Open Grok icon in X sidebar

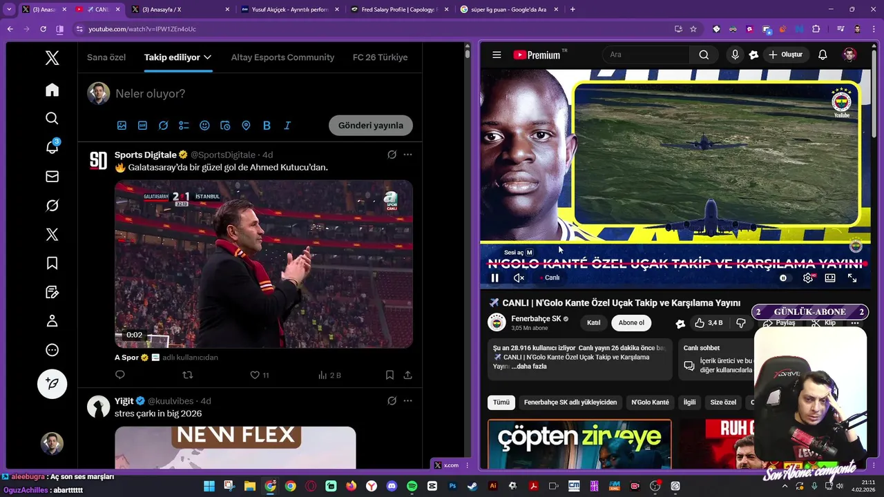coord(52,206)
